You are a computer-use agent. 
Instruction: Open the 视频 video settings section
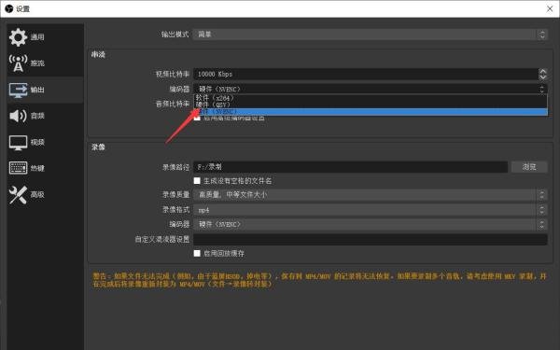pyautogui.click(x=45, y=142)
